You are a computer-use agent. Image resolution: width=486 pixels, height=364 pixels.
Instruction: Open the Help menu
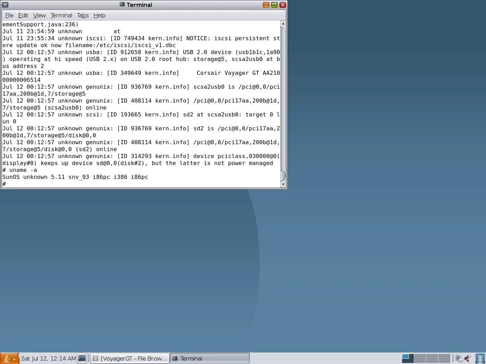pos(99,15)
